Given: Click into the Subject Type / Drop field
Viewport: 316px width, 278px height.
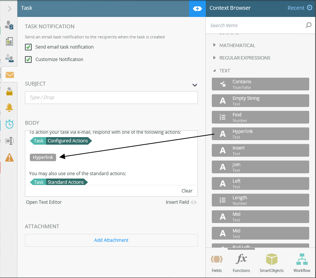Looking at the screenshot, I should (x=111, y=98).
